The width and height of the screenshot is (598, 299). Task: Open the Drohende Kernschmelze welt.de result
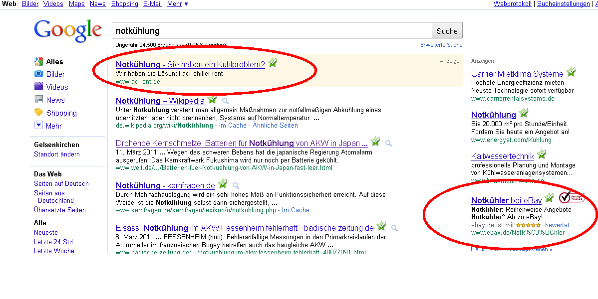click(242, 143)
